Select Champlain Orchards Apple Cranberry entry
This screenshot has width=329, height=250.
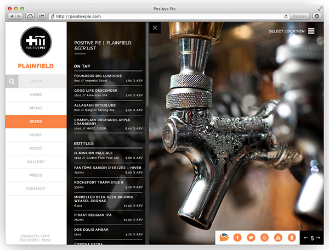(x=108, y=124)
